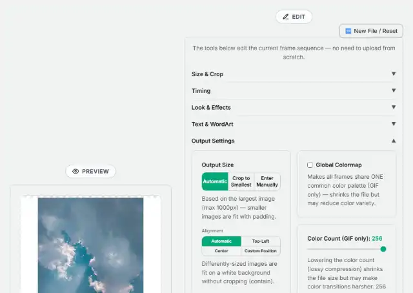Click the Output Settings heading
The width and height of the screenshot is (413, 293).
click(x=213, y=141)
